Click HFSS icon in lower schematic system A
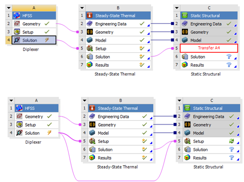This screenshot has height=182, width=244. pos(19,108)
